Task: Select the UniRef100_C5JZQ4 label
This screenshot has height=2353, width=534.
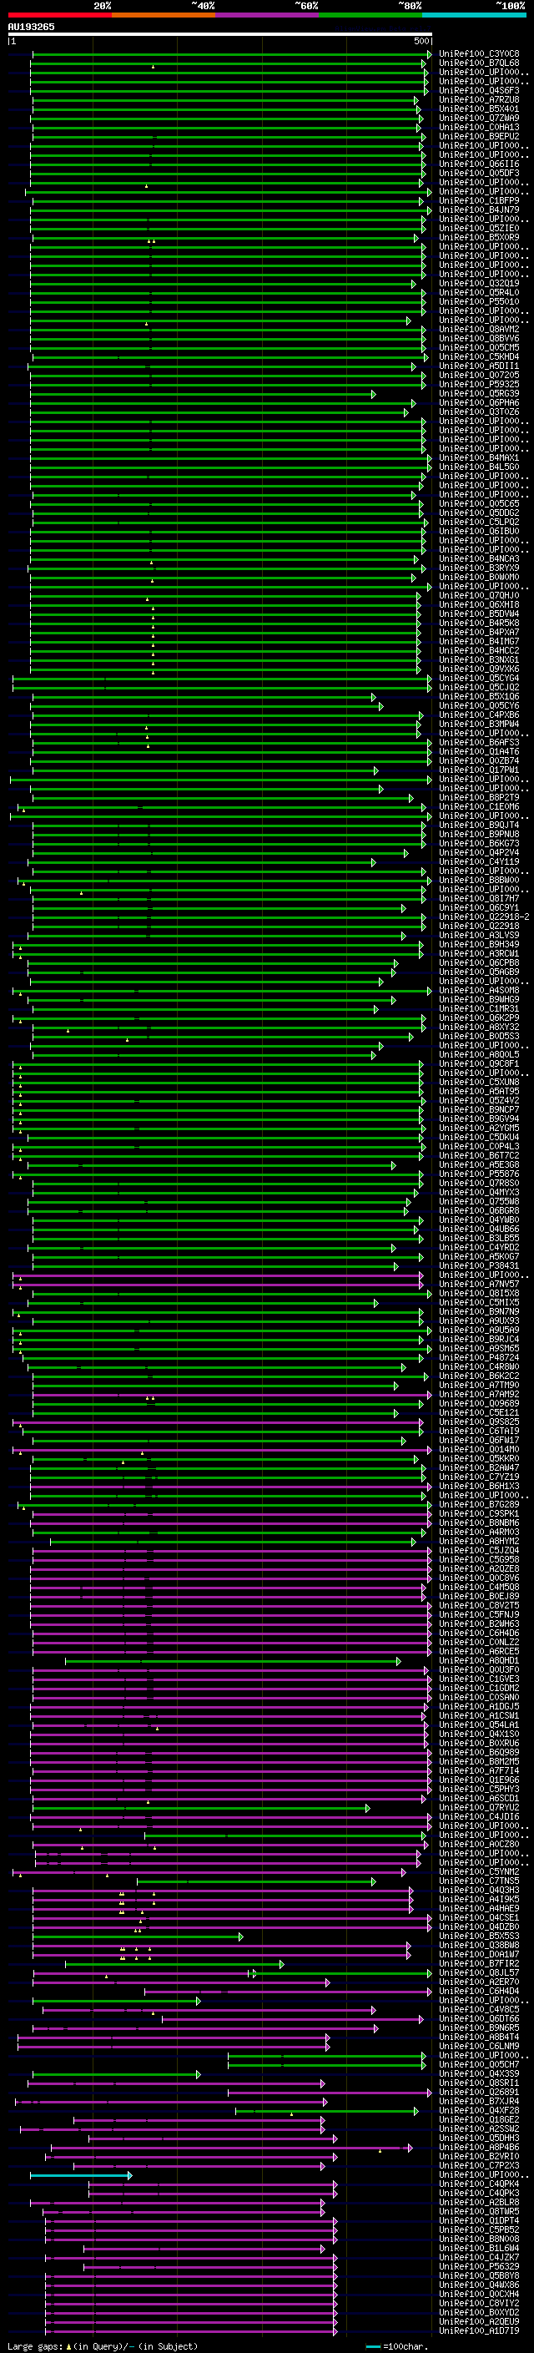Action: click(x=479, y=1551)
